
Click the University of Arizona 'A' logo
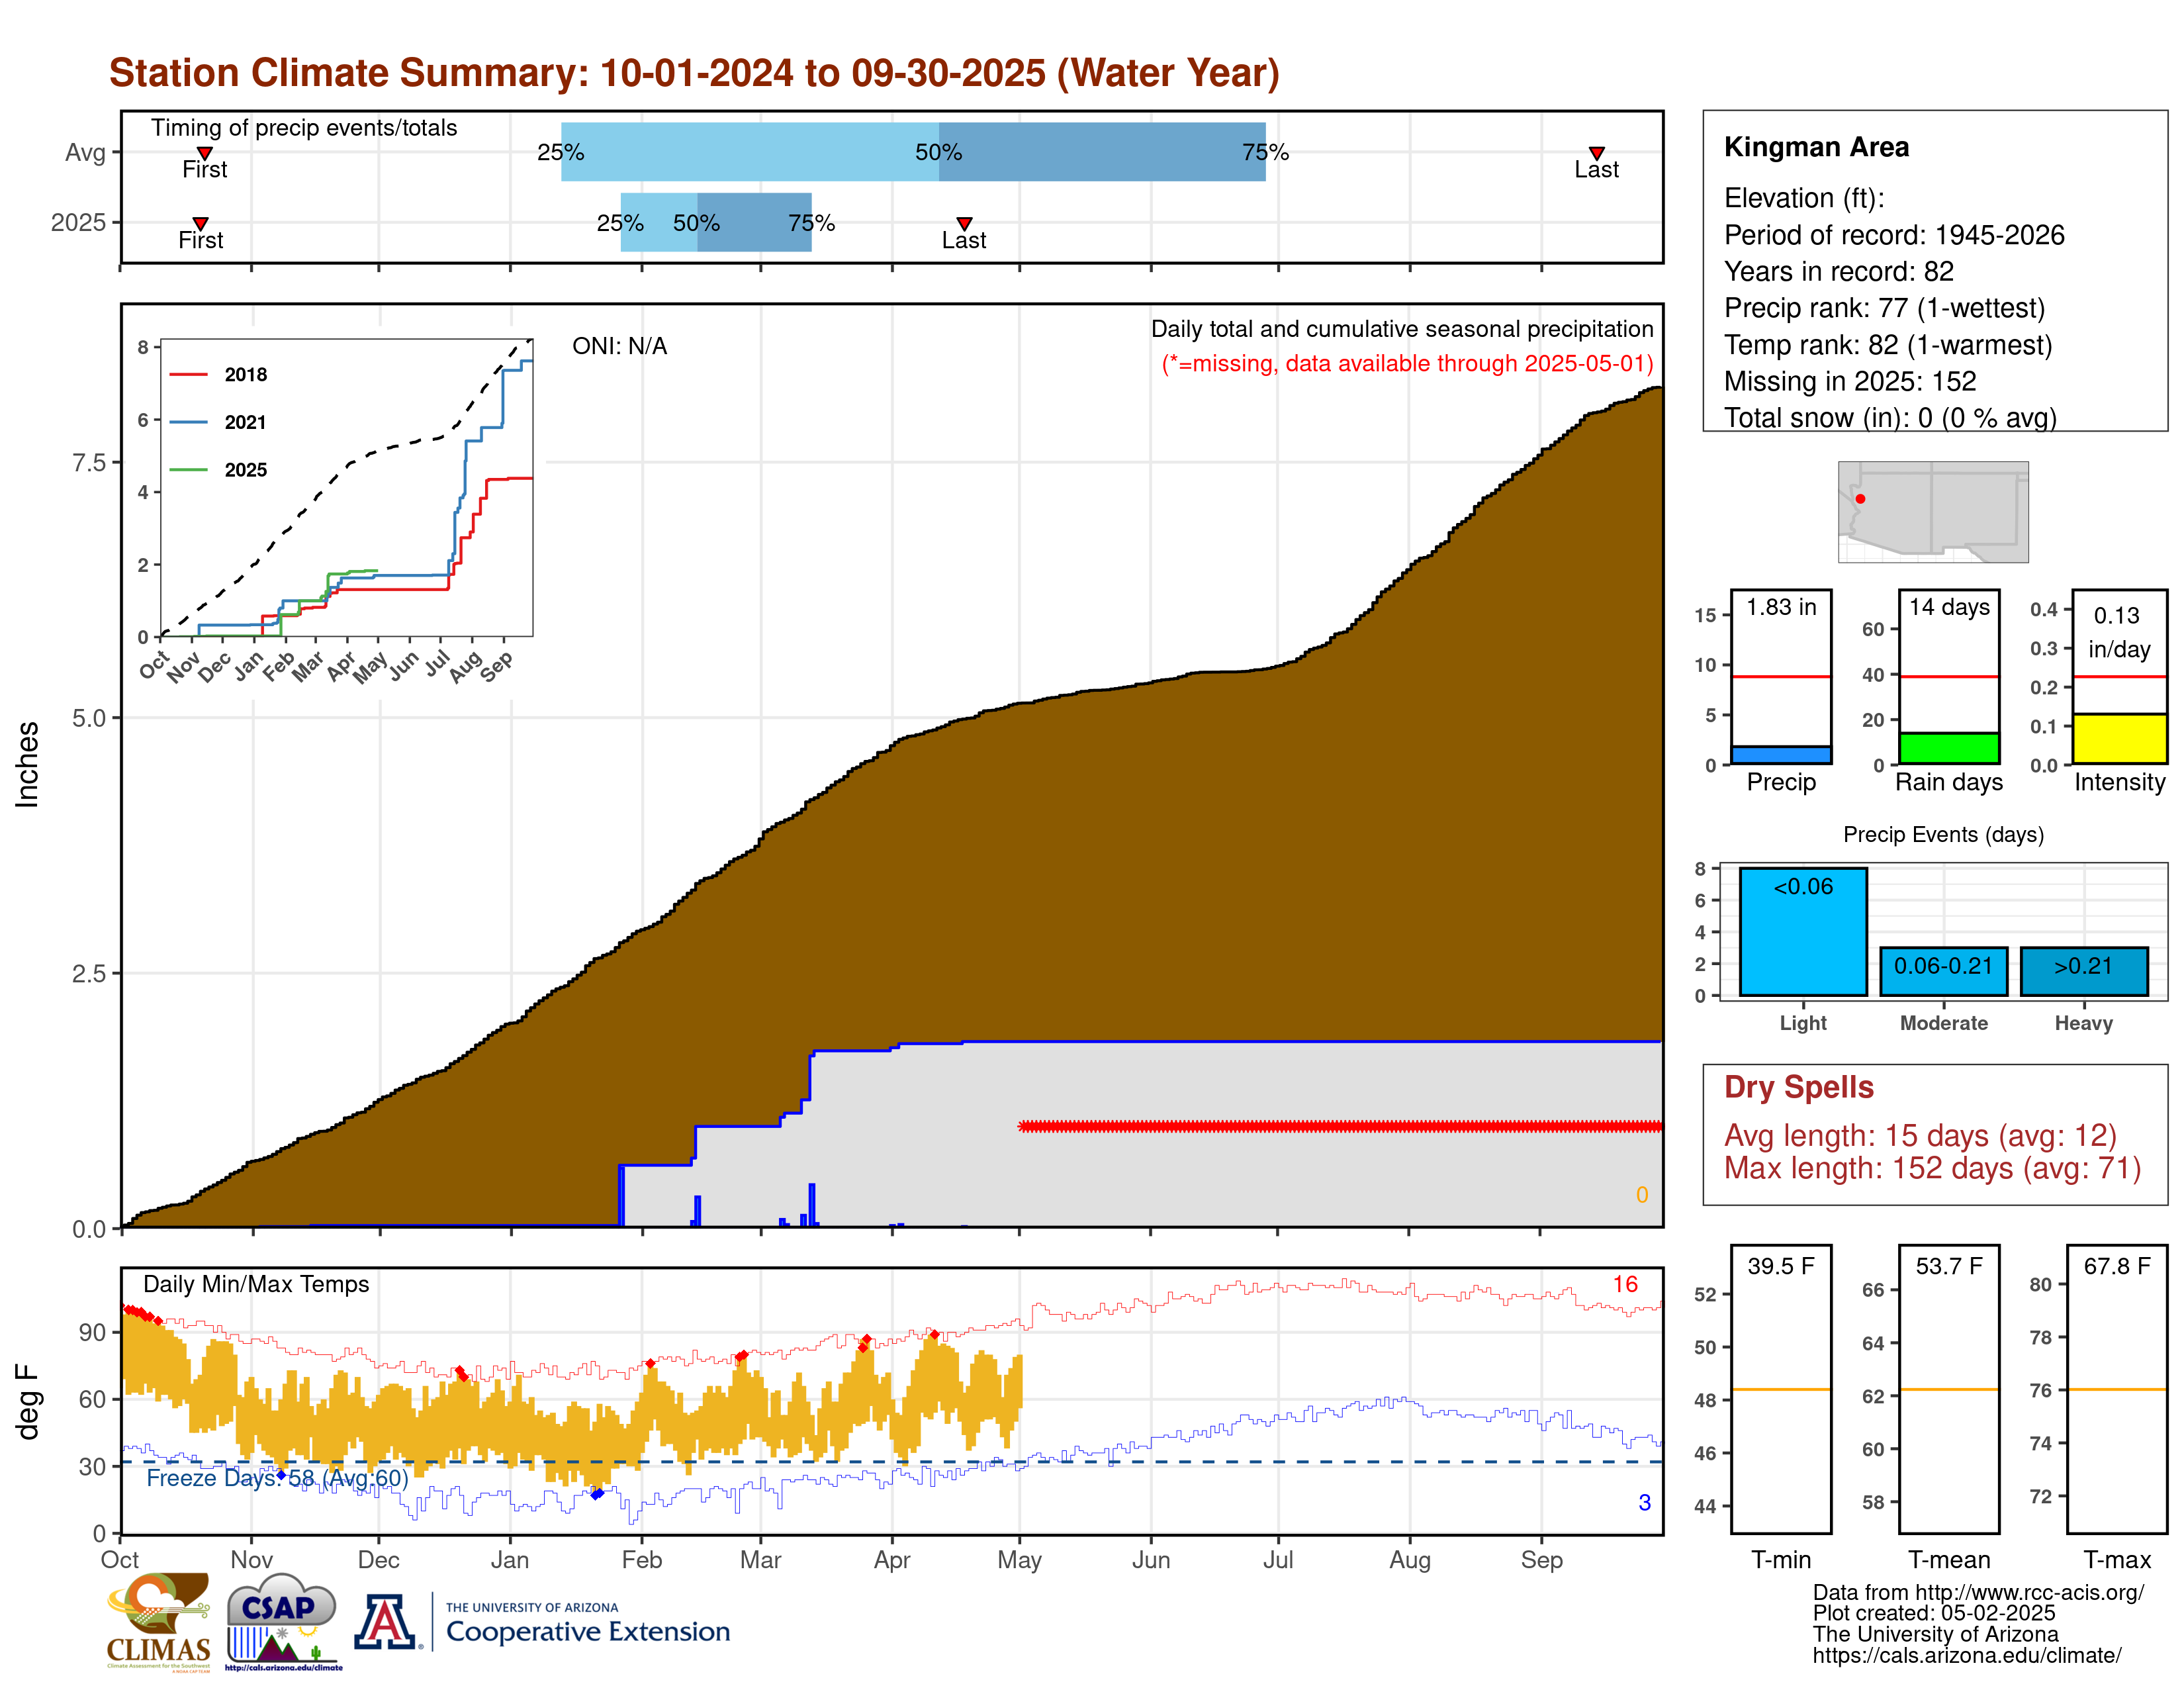click(x=386, y=1621)
